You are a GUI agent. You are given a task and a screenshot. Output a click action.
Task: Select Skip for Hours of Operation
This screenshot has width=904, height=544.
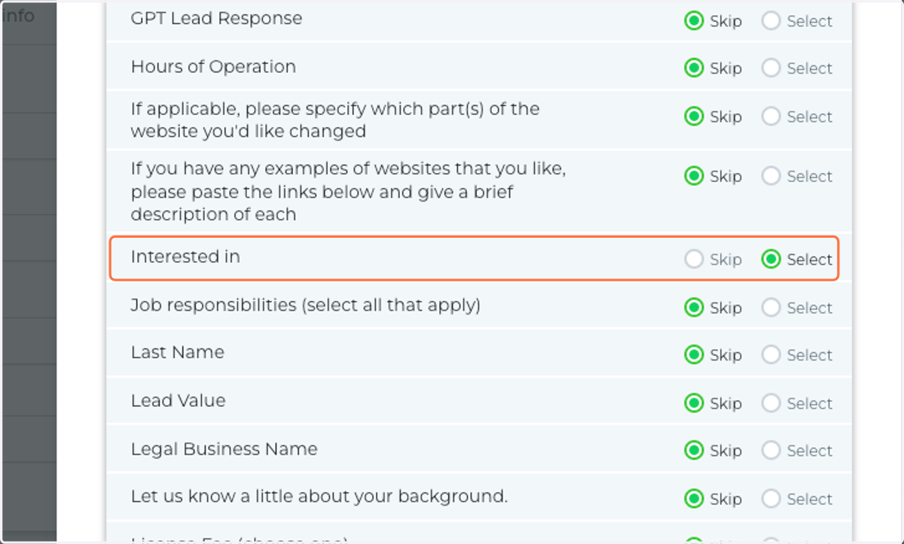(694, 68)
